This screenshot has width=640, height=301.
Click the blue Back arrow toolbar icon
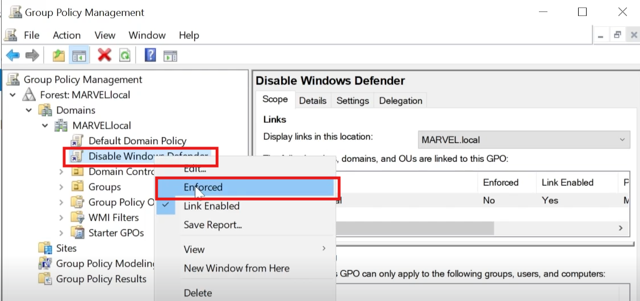point(12,55)
